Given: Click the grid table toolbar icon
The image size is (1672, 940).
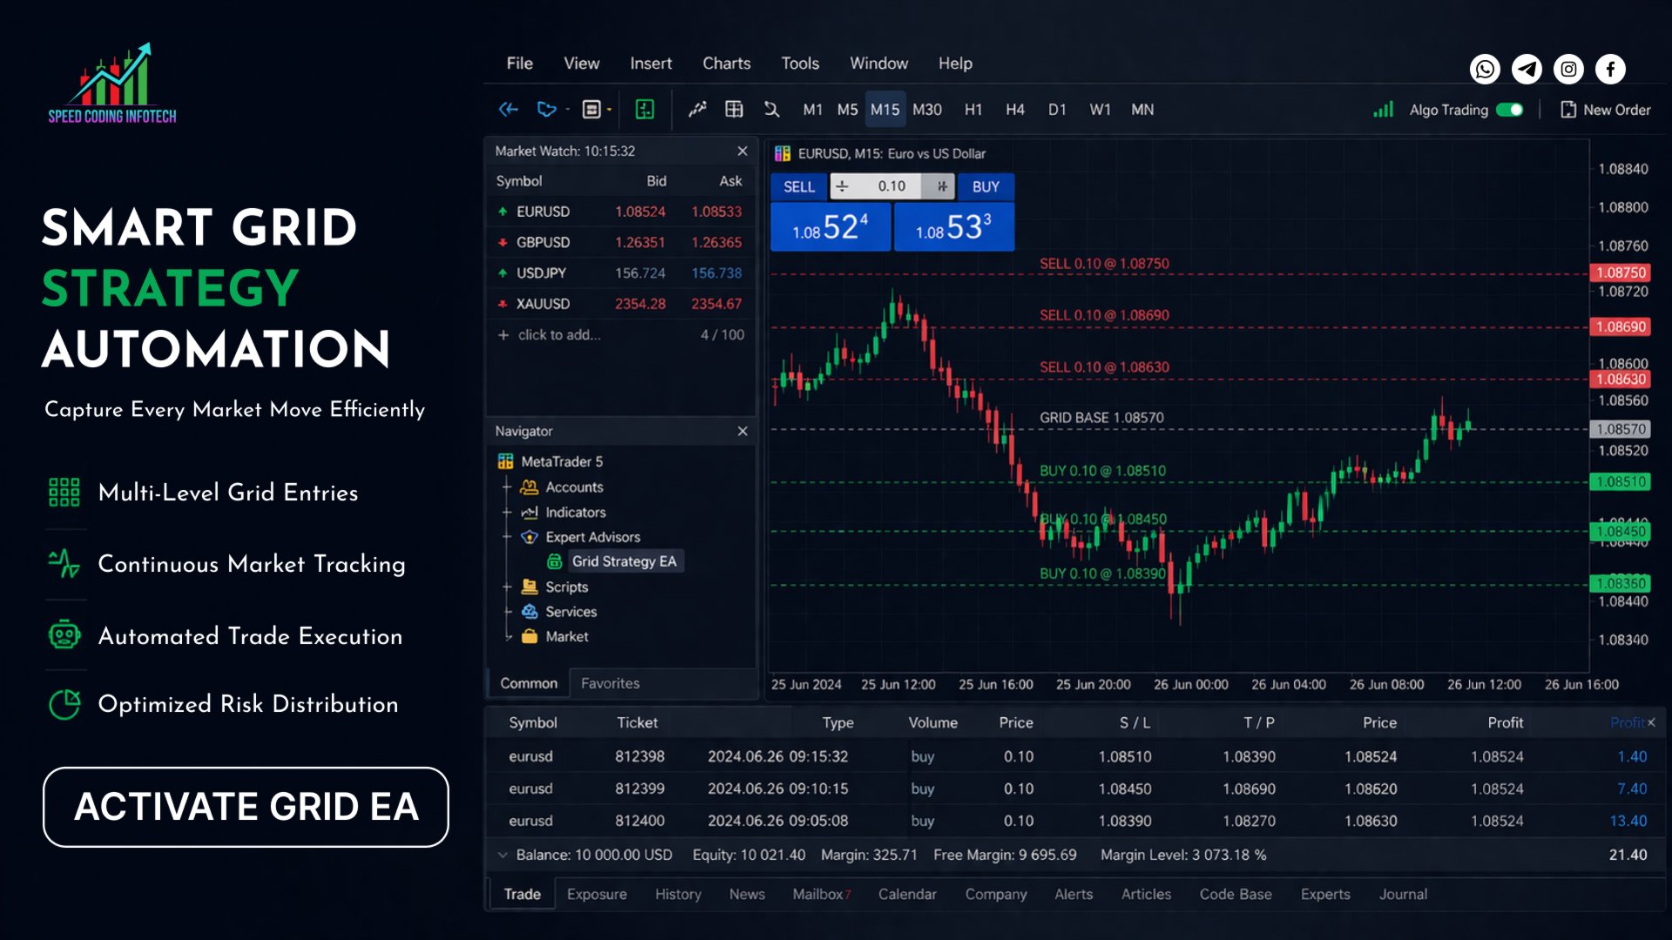Looking at the screenshot, I should click(x=734, y=110).
